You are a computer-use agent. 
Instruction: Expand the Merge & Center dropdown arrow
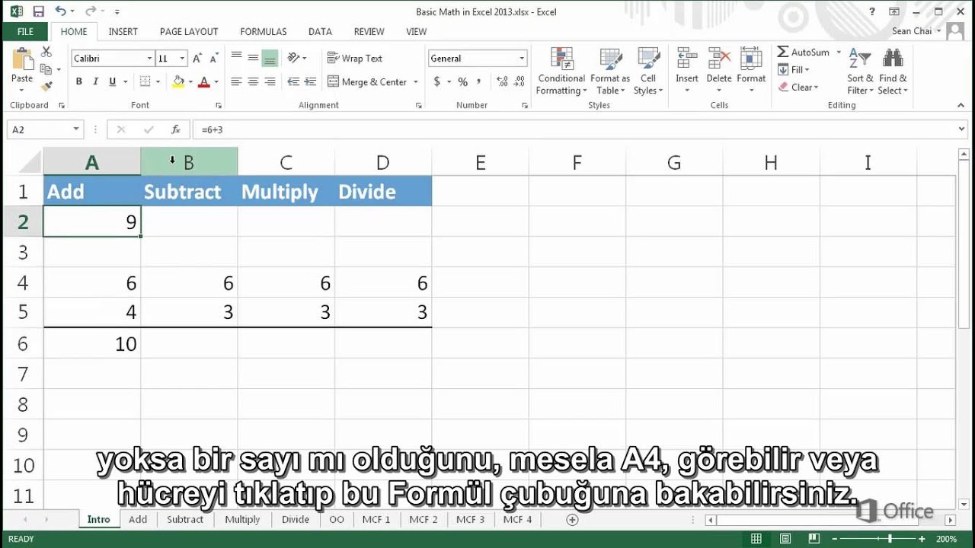tap(416, 81)
